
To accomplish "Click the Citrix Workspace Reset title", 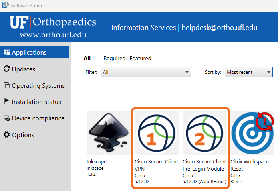I will pyautogui.click(x=250, y=165).
